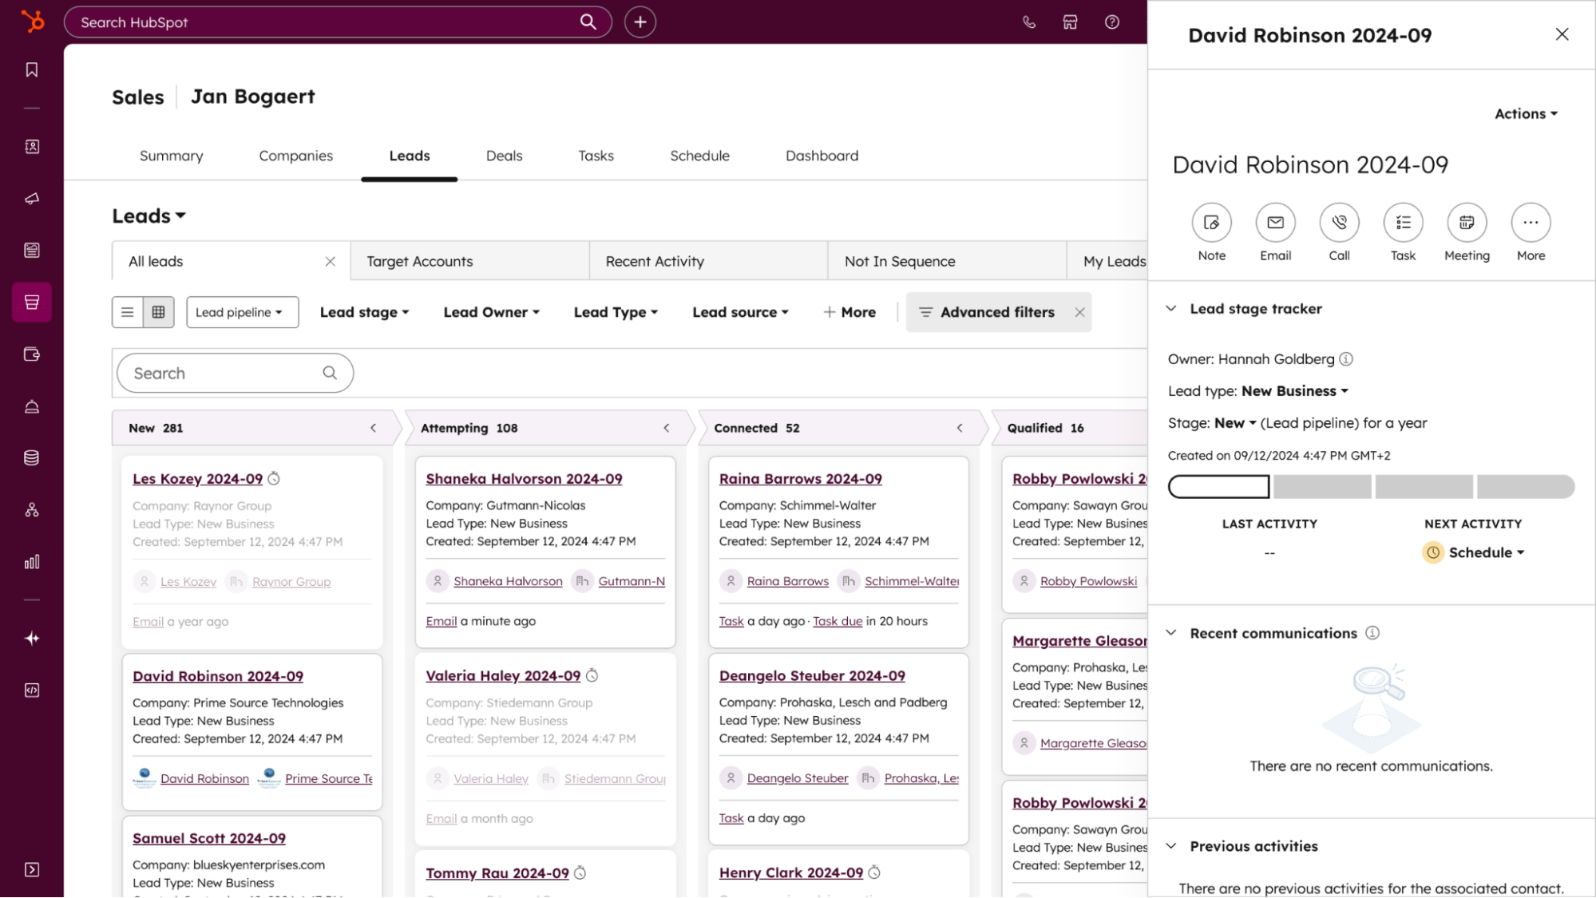Image resolution: width=1596 pixels, height=898 pixels.
Task: Switch to the Tasks tab
Action: (596, 156)
